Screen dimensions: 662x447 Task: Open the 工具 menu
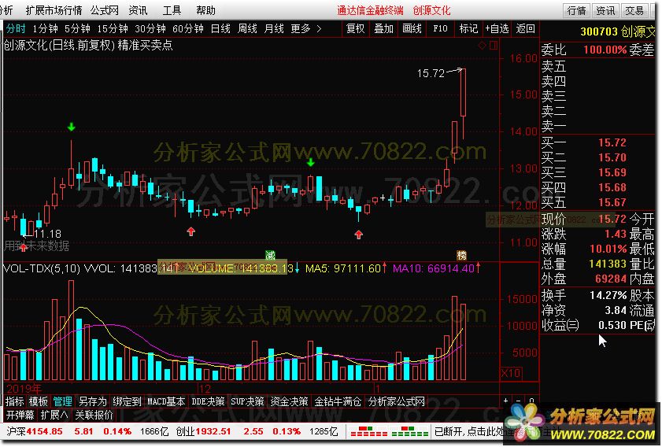point(172,10)
